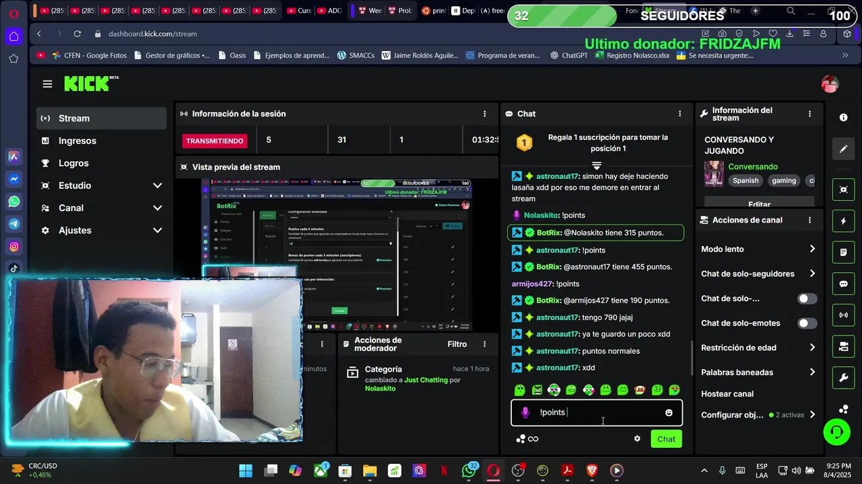Open Configurar objetivos arrow

coord(812,415)
